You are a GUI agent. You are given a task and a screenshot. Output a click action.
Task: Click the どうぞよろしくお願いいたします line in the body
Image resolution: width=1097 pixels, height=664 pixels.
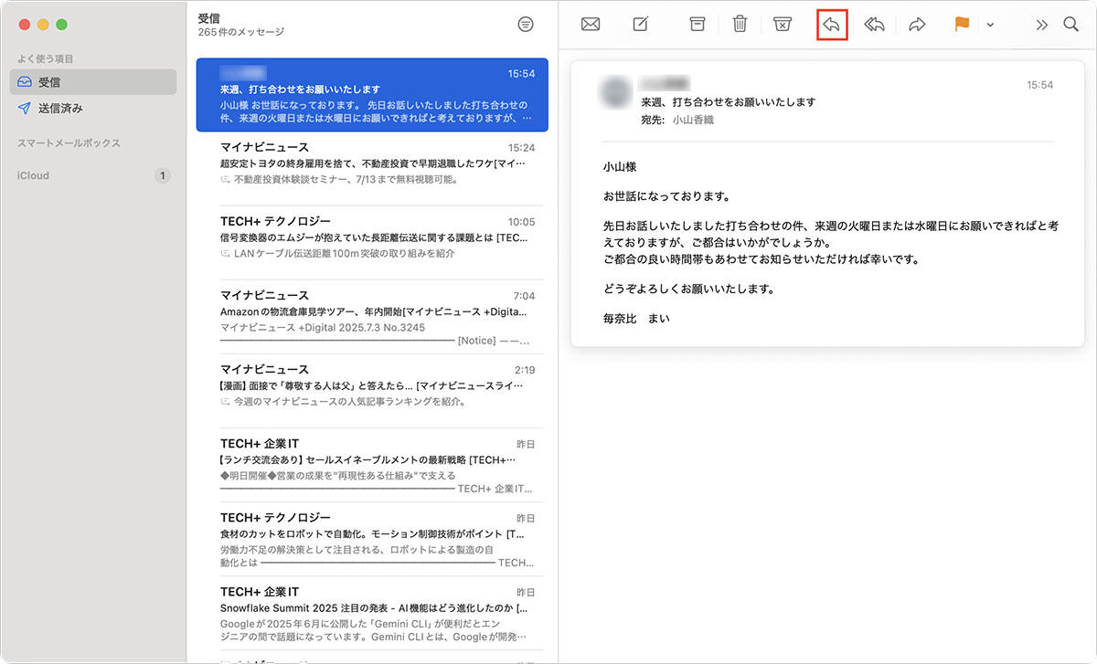point(688,290)
